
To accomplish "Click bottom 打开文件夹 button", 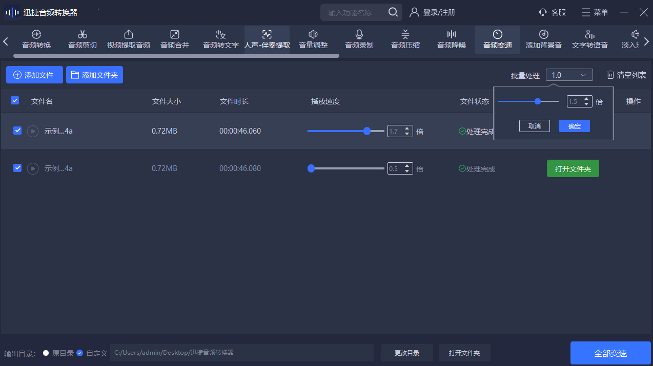I will pyautogui.click(x=464, y=353).
